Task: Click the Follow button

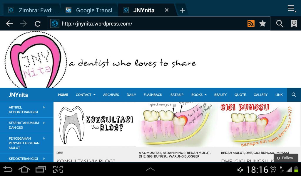Action: (285, 158)
